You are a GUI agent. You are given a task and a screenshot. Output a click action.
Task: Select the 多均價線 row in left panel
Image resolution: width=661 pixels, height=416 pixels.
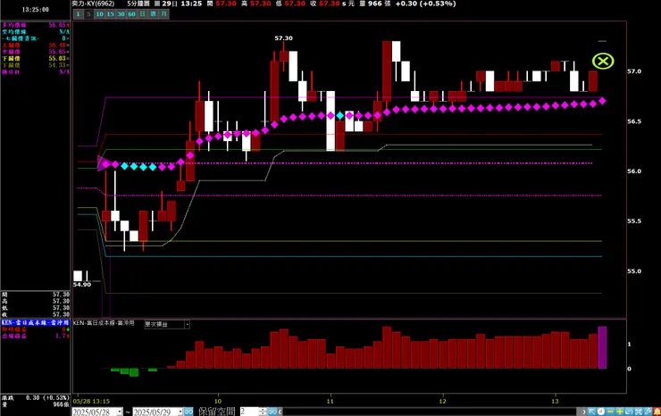(x=36, y=25)
